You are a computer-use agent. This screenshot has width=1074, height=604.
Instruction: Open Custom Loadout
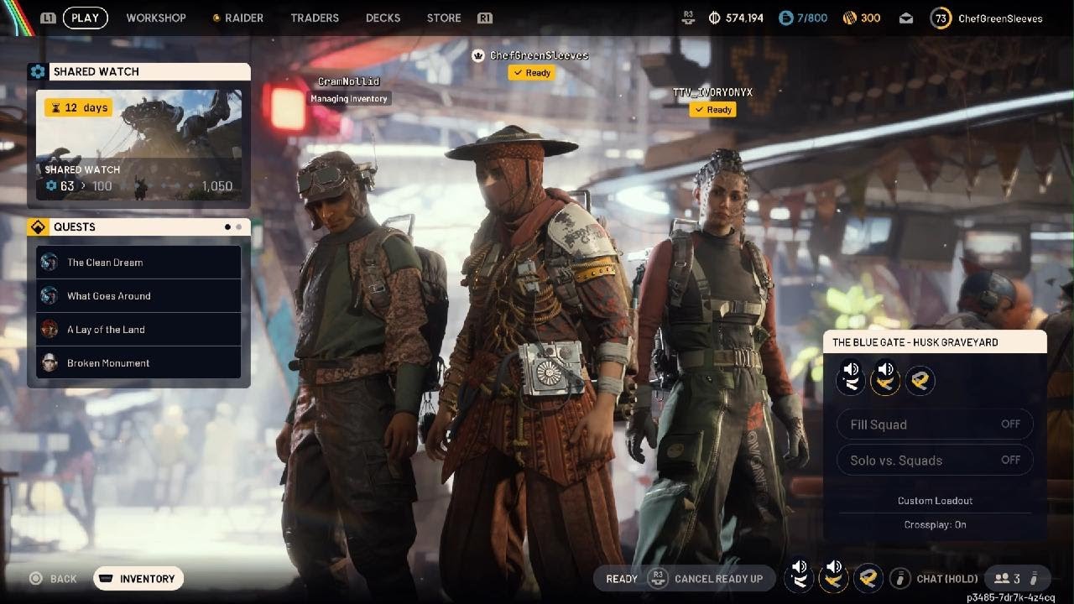pos(935,501)
